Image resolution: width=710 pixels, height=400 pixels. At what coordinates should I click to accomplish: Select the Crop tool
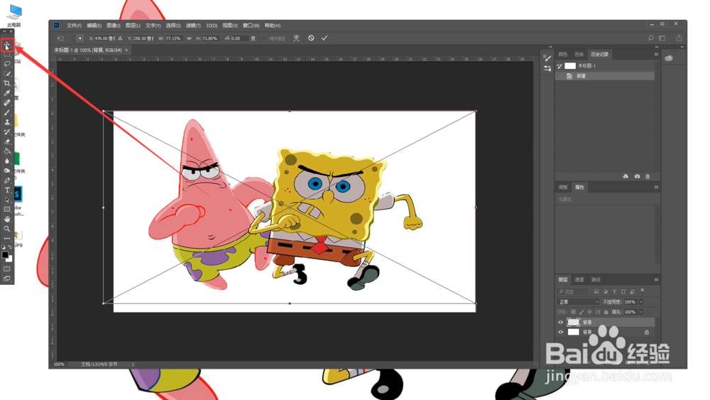pyautogui.click(x=7, y=83)
